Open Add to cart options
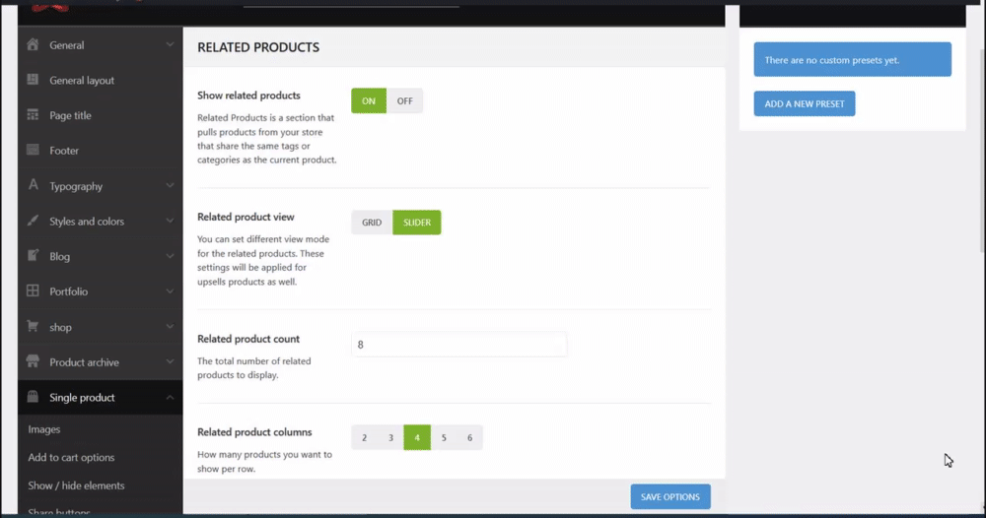This screenshot has width=986, height=518. point(71,457)
